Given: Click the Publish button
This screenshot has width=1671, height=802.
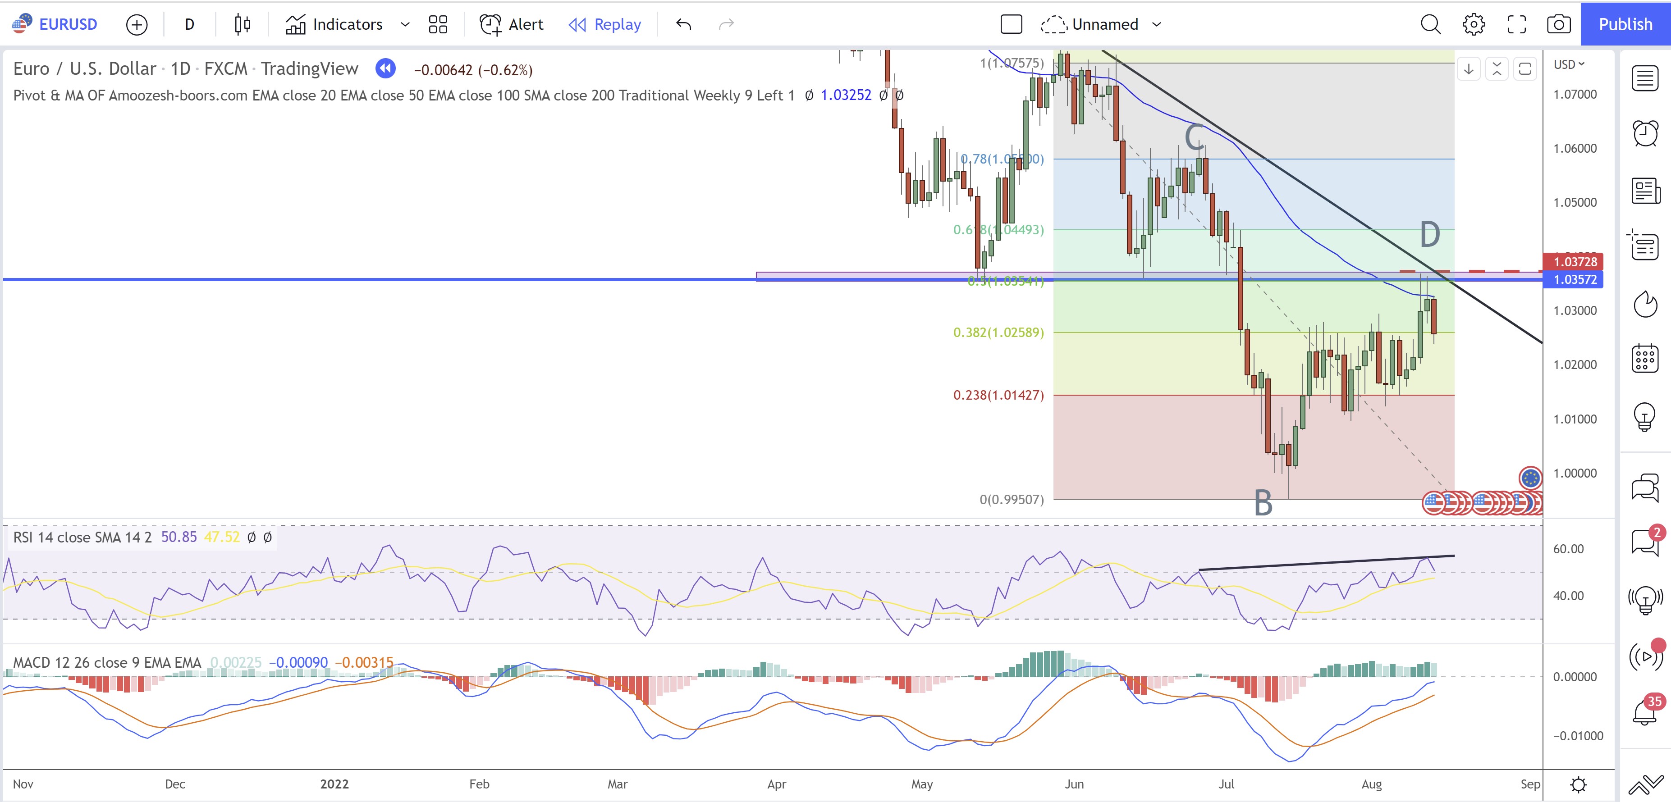Looking at the screenshot, I should click(x=1625, y=25).
